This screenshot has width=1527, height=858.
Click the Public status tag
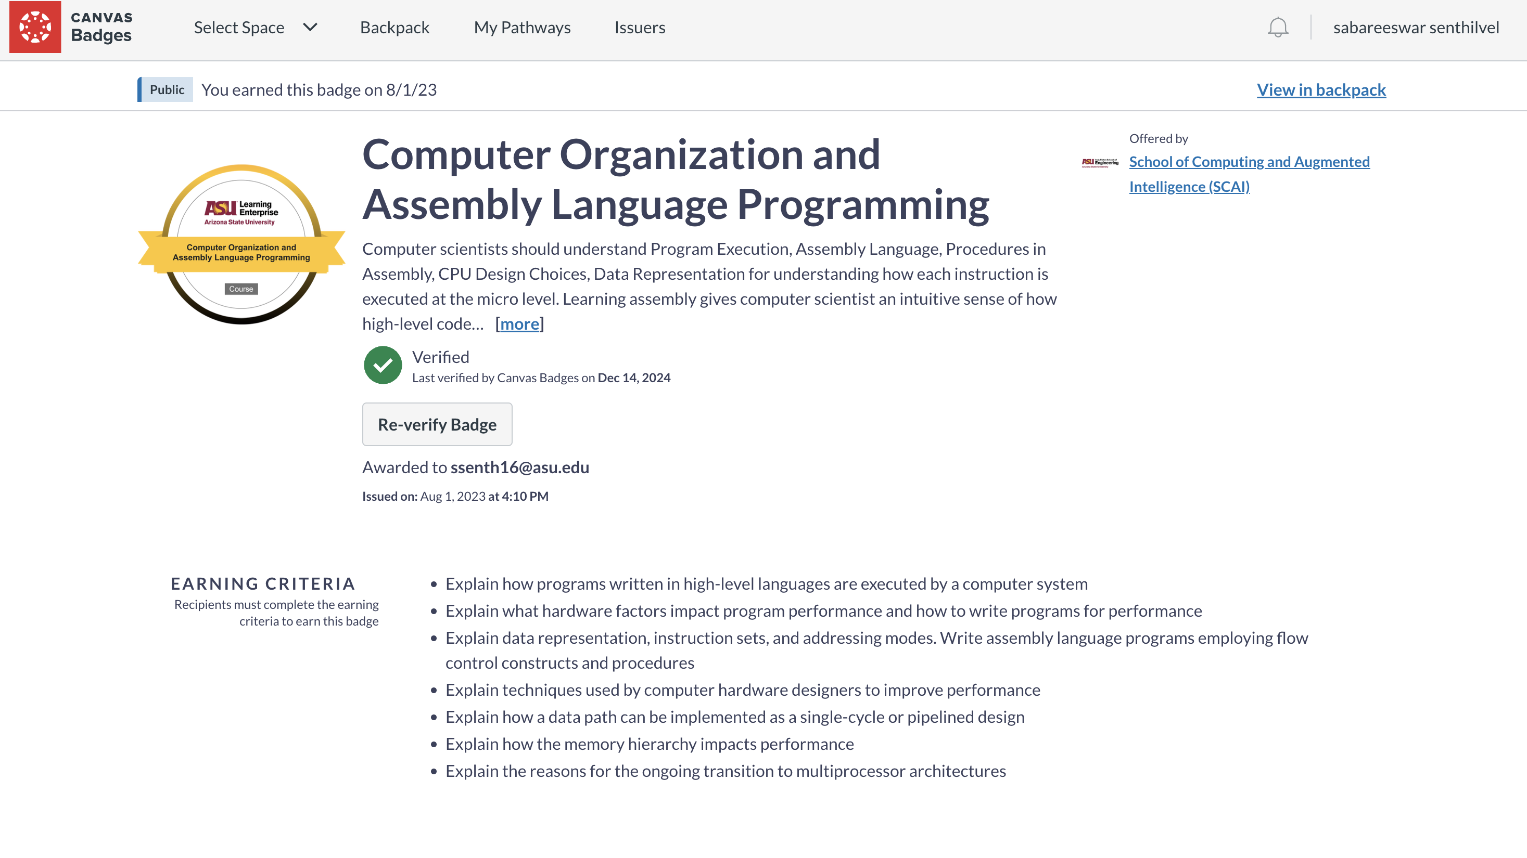tap(166, 89)
